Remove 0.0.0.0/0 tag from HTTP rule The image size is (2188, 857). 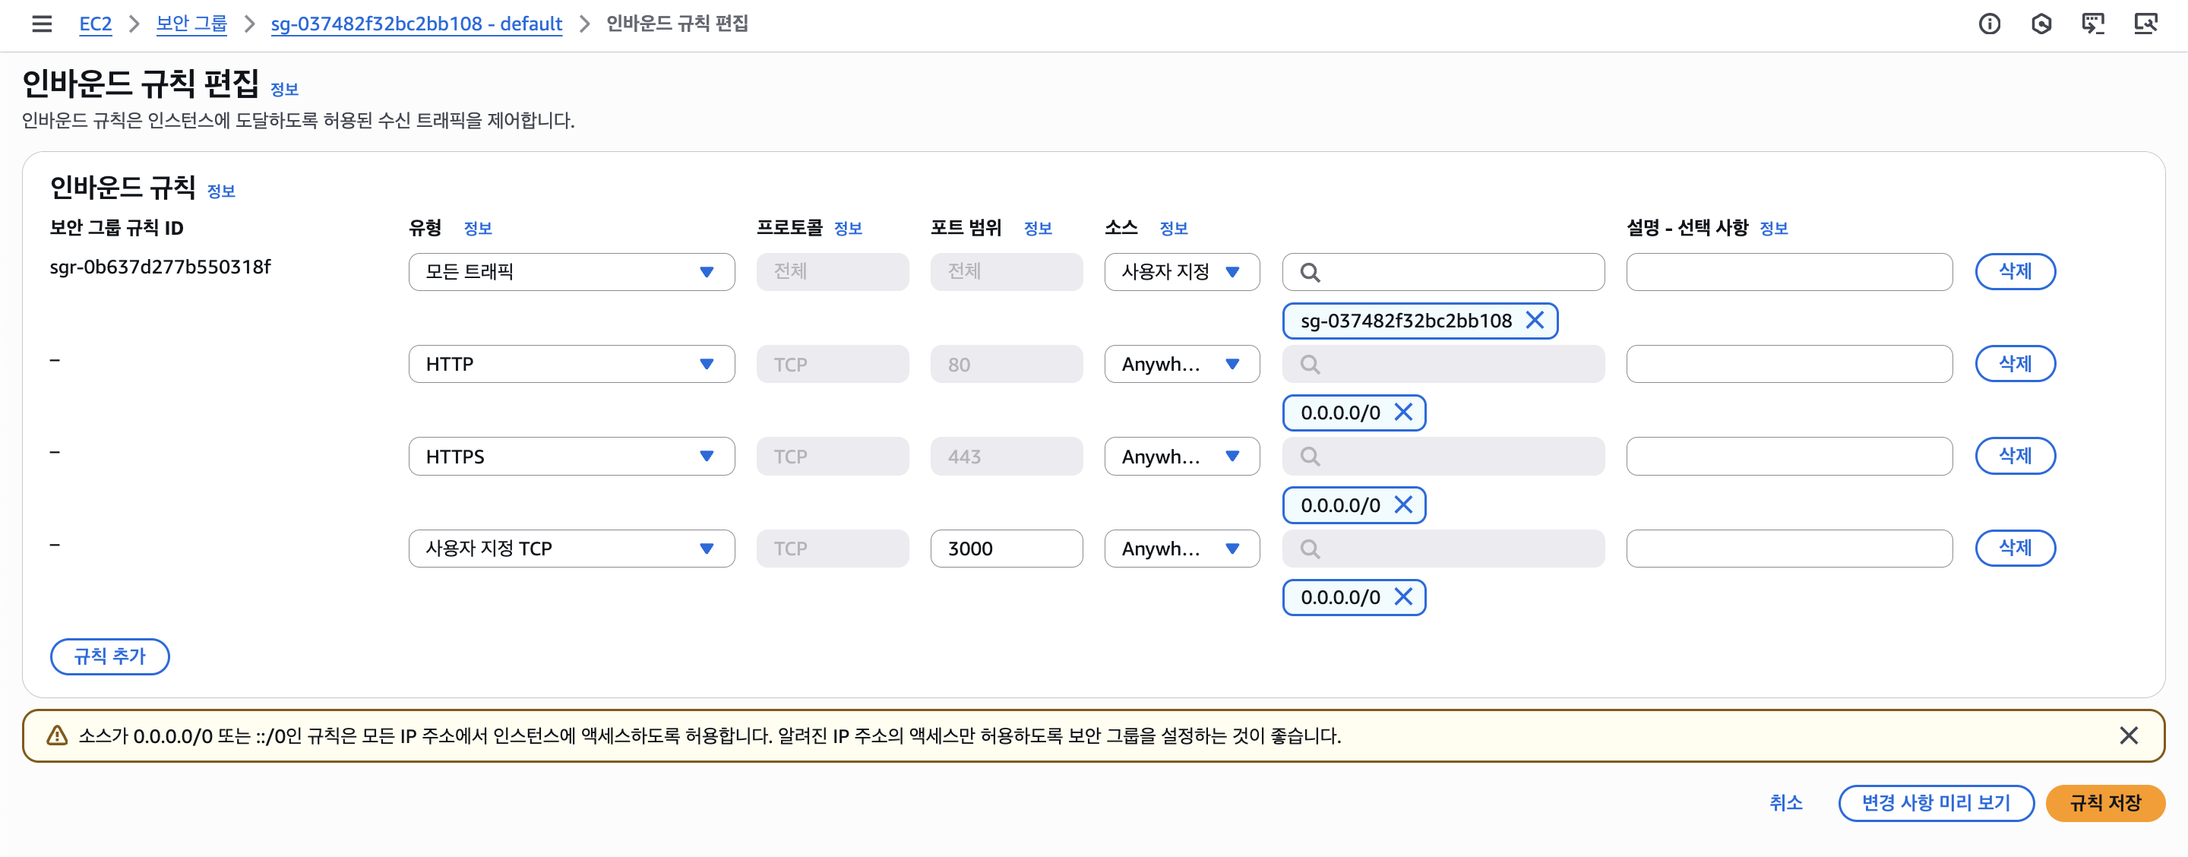coord(1403,412)
